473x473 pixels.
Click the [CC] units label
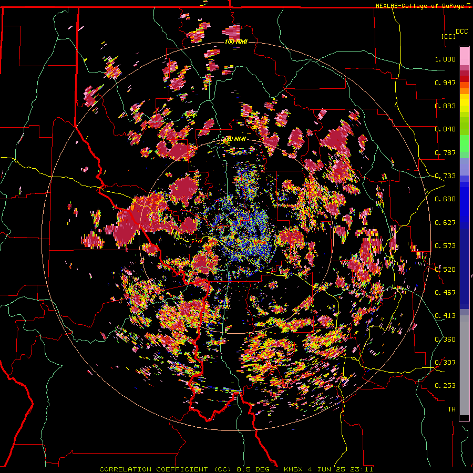pos(449,36)
